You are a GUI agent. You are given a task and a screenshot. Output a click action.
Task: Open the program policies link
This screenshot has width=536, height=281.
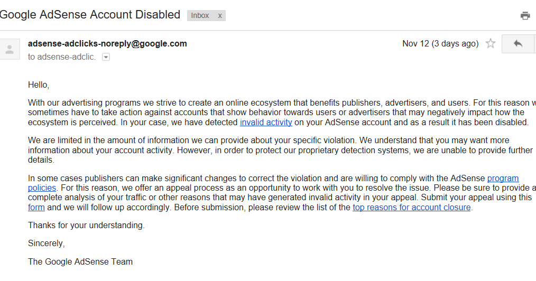click(503, 178)
